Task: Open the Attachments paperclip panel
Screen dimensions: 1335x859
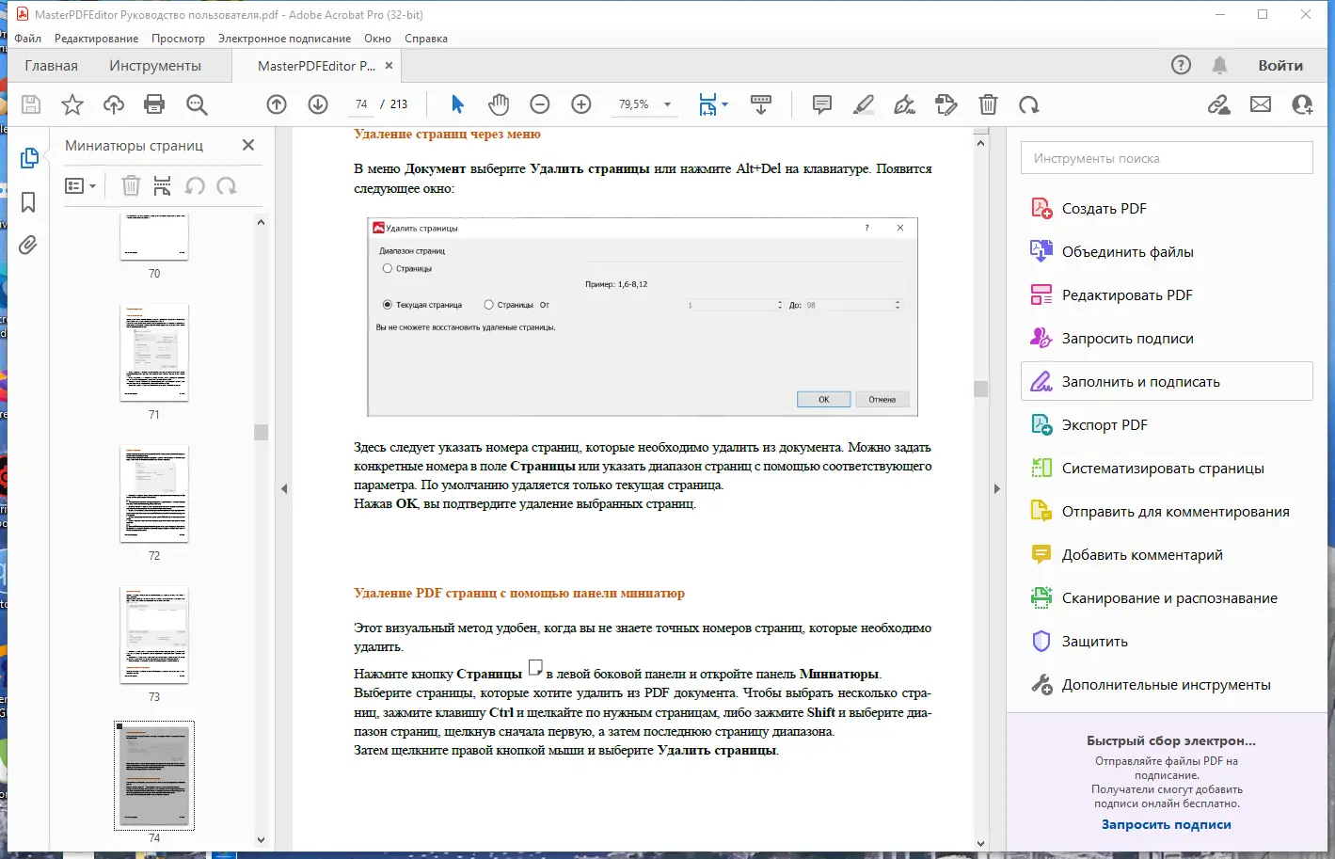Action: pos(28,246)
